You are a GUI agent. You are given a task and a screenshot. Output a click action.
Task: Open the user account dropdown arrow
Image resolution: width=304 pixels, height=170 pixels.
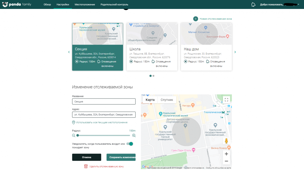[x=298, y=5]
